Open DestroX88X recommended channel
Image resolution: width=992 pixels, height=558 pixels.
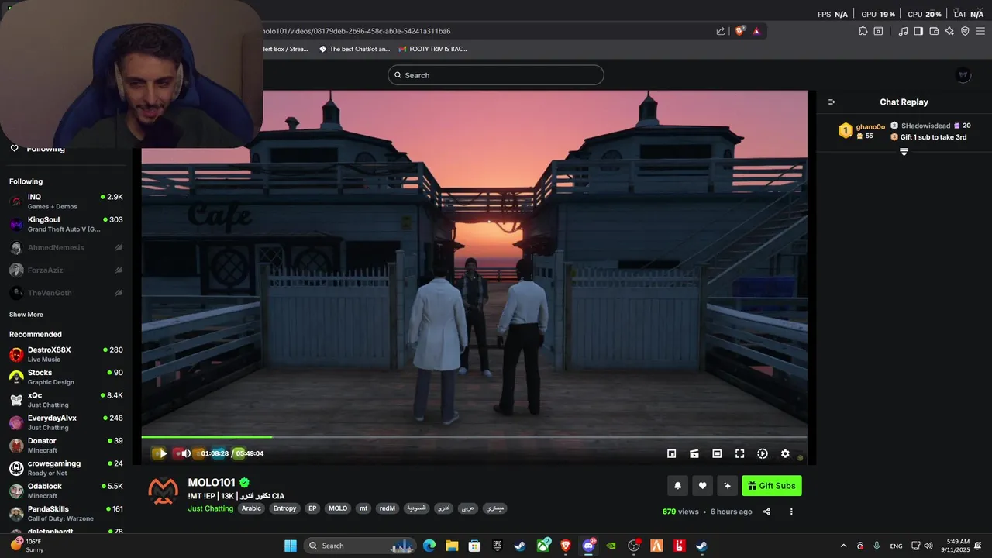tap(66, 354)
